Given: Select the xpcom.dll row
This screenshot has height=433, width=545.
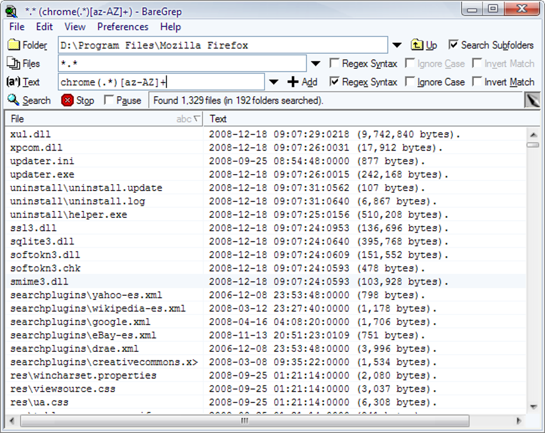Looking at the screenshot, I should [x=266, y=147].
